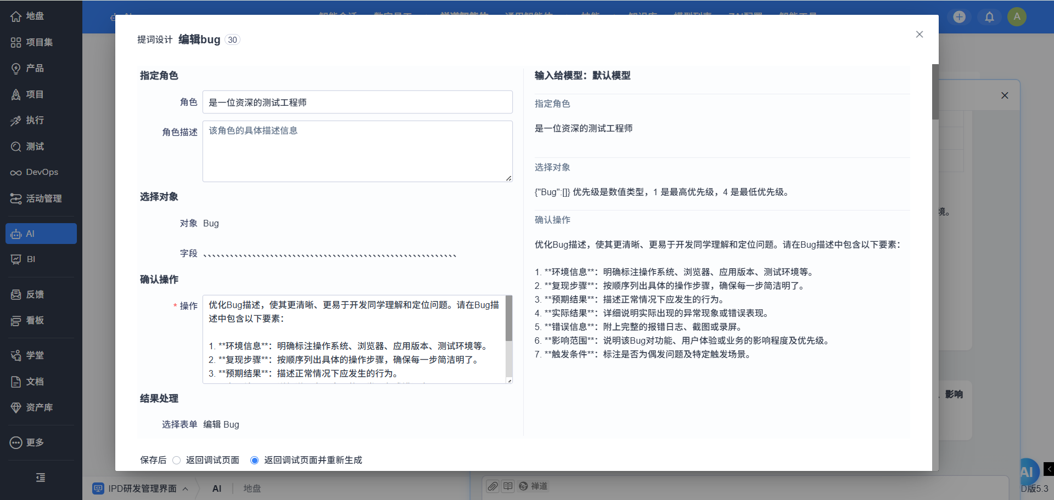The height and width of the screenshot is (500, 1054).
Task: Open 看板 kanban icon in sidebar
Action: 16,321
